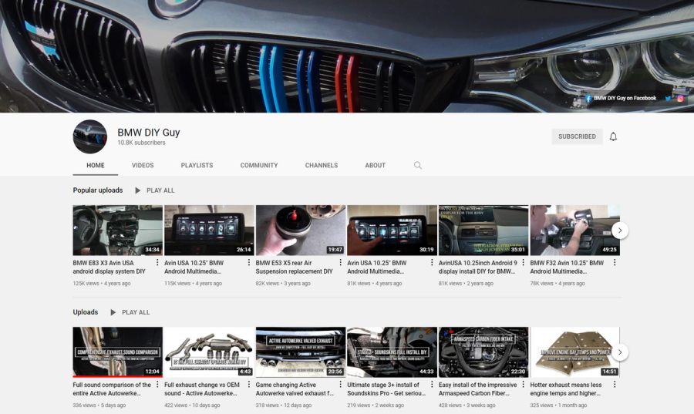The height and width of the screenshot is (414, 694).
Task: Open the Facebook icon in banner
Action: (x=588, y=99)
